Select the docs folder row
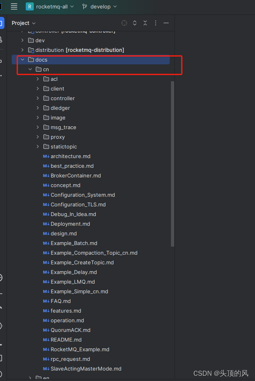Screen dimensions: 255x381 click(x=90, y=60)
